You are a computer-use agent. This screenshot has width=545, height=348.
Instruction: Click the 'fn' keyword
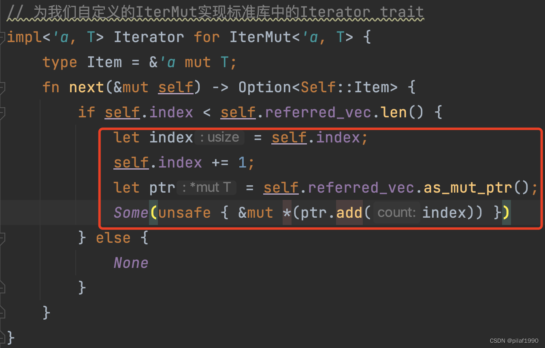[51, 87]
